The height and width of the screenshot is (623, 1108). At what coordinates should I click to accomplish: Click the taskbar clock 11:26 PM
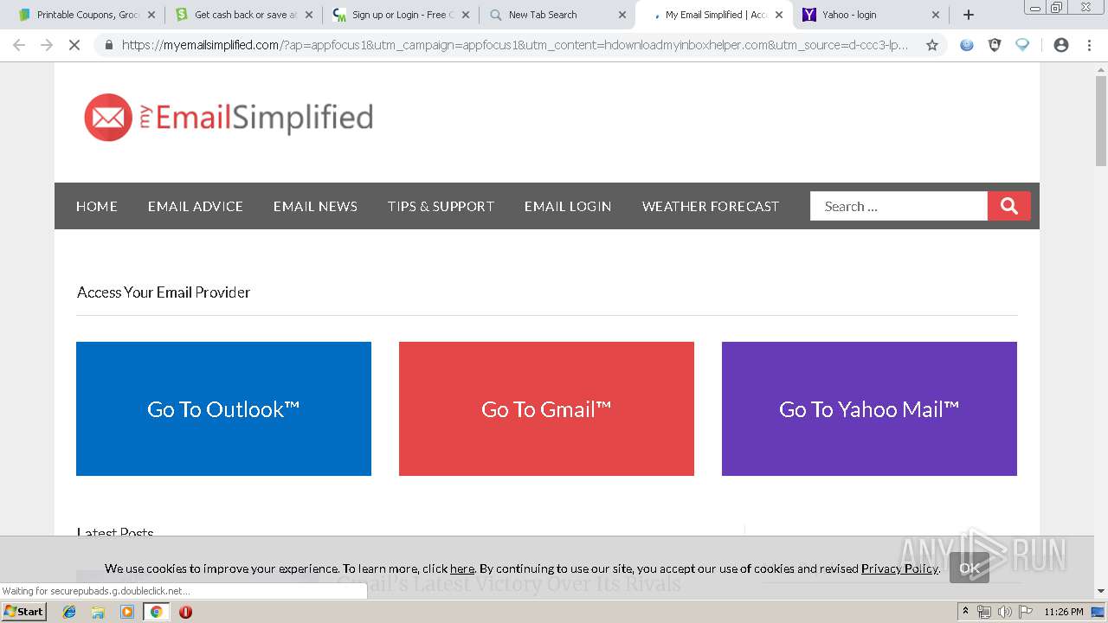(x=1063, y=612)
